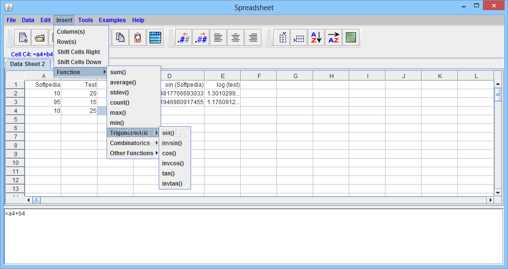The image size is (508, 269).
Task: Click into the formula text area
Action: pyautogui.click(x=254, y=236)
